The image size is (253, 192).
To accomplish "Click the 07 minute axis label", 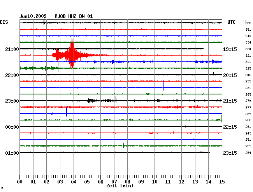I will [114, 182].
